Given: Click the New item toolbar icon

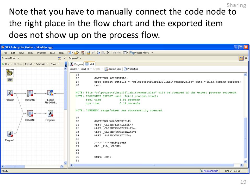Looking at the screenshot, I should (x=70, y=53).
